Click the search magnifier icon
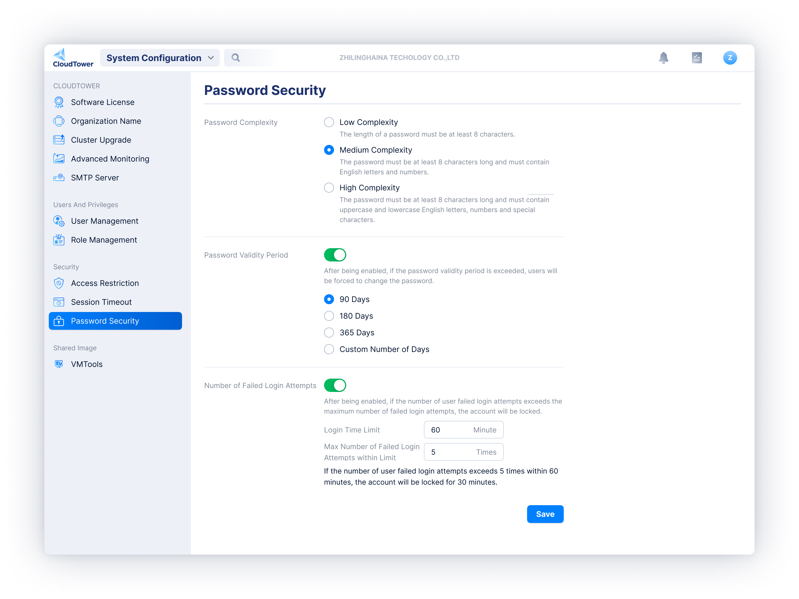Viewport: 799px width, 599px height. click(x=236, y=58)
